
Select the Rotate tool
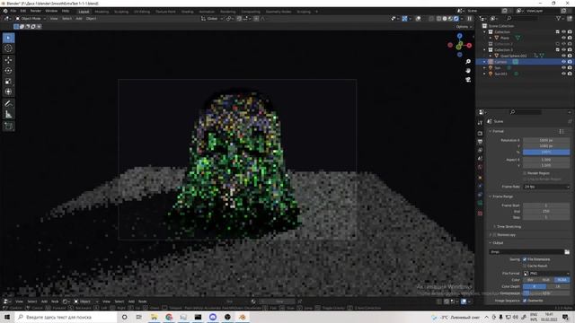point(8,71)
